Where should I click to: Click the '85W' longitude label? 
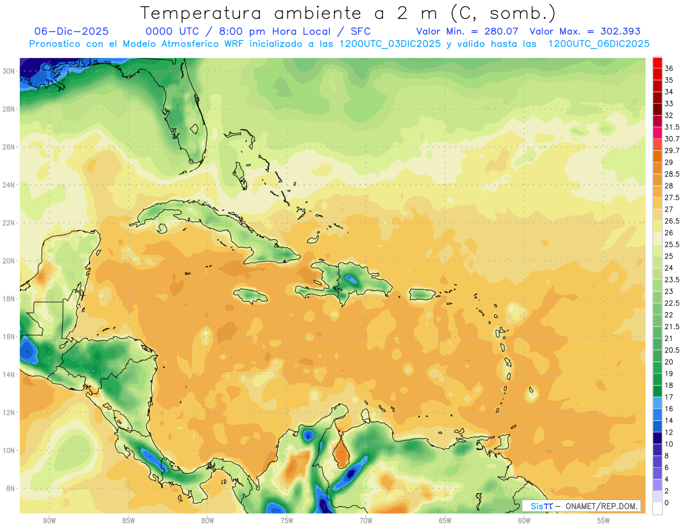pos(128,521)
